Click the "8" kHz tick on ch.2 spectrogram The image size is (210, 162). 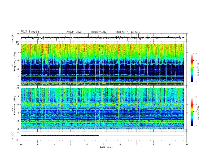pos(18,96)
